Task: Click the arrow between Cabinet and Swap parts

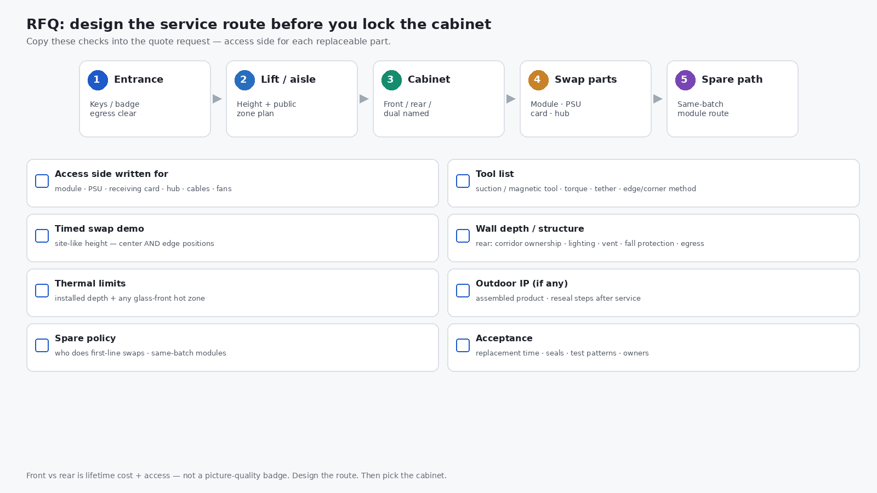Action: [511, 99]
